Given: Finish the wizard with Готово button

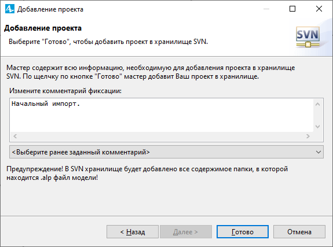Looking at the screenshot, I should pyautogui.click(x=243, y=232).
